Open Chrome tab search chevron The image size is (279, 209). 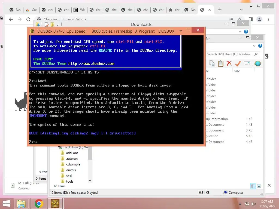coord(241,10)
